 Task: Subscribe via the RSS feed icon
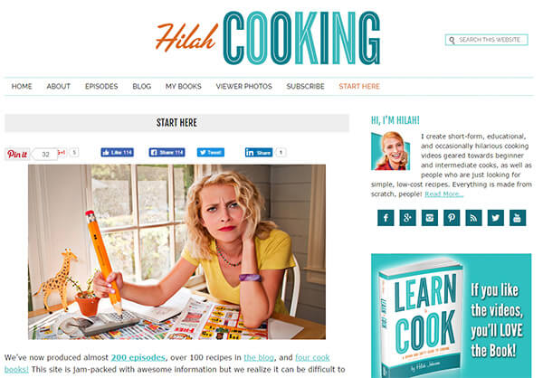(473, 218)
